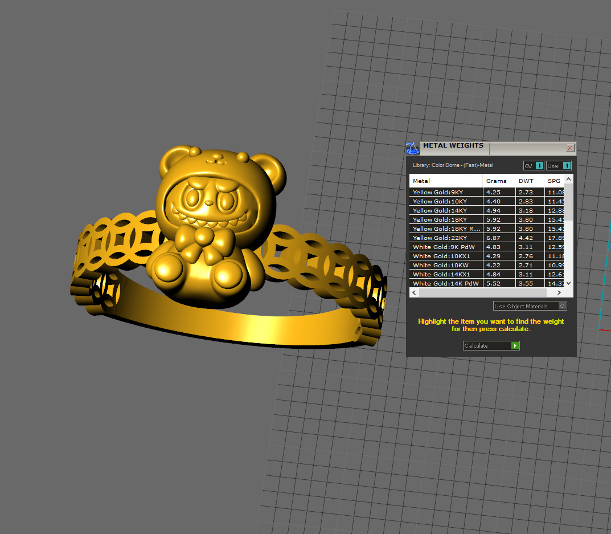Sort by Metal column header

coord(446,181)
